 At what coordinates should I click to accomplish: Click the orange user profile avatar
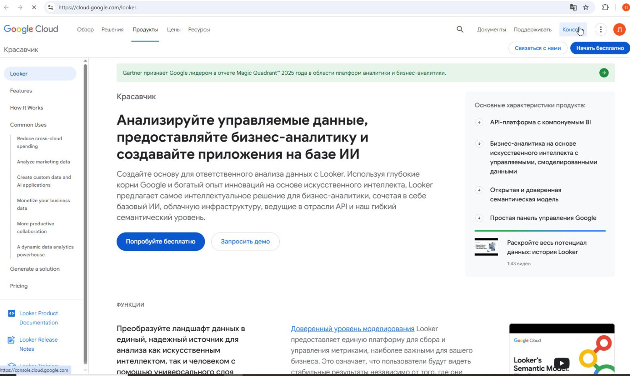(619, 29)
